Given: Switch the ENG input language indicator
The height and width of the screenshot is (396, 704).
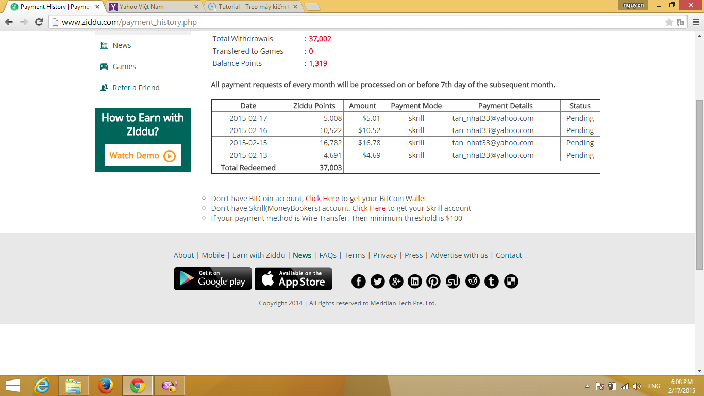Looking at the screenshot, I should pyautogui.click(x=654, y=386).
